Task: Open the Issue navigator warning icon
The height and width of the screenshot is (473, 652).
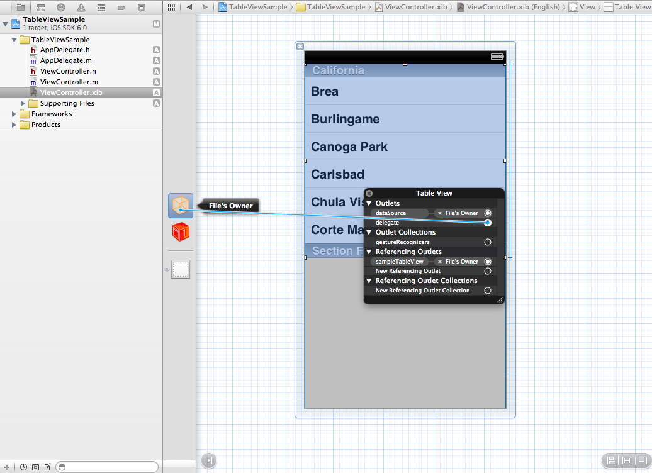Action: pos(81,7)
